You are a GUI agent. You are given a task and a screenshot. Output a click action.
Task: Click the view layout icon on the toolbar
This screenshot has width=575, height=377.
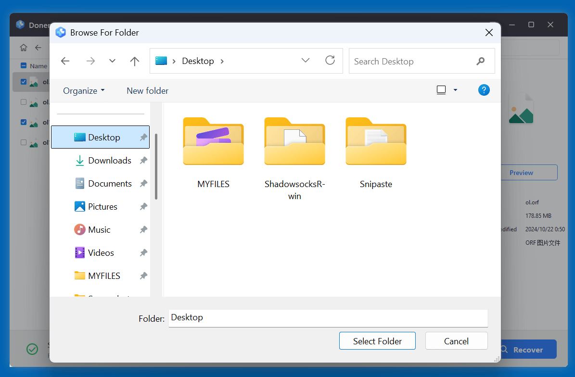coord(441,90)
